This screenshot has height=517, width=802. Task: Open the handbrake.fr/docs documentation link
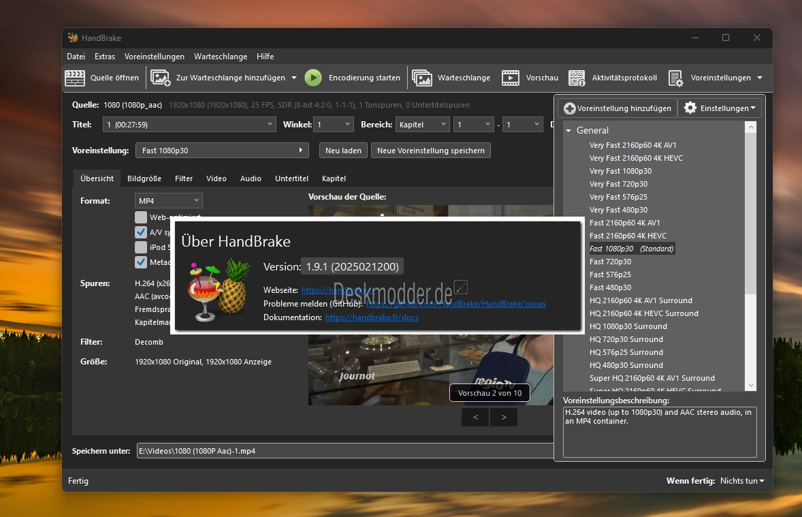tap(372, 317)
